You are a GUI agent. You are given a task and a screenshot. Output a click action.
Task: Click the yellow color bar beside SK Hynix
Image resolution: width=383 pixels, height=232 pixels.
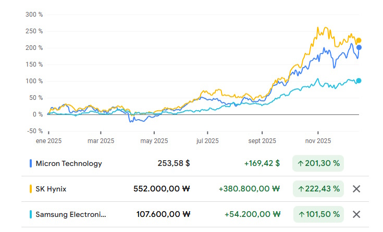31,189
